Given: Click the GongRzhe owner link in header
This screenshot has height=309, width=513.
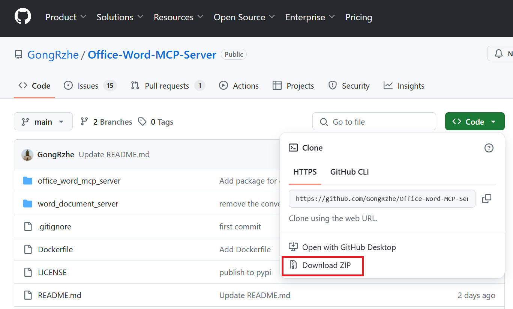Looking at the screenshot, I should coord(53,55).
